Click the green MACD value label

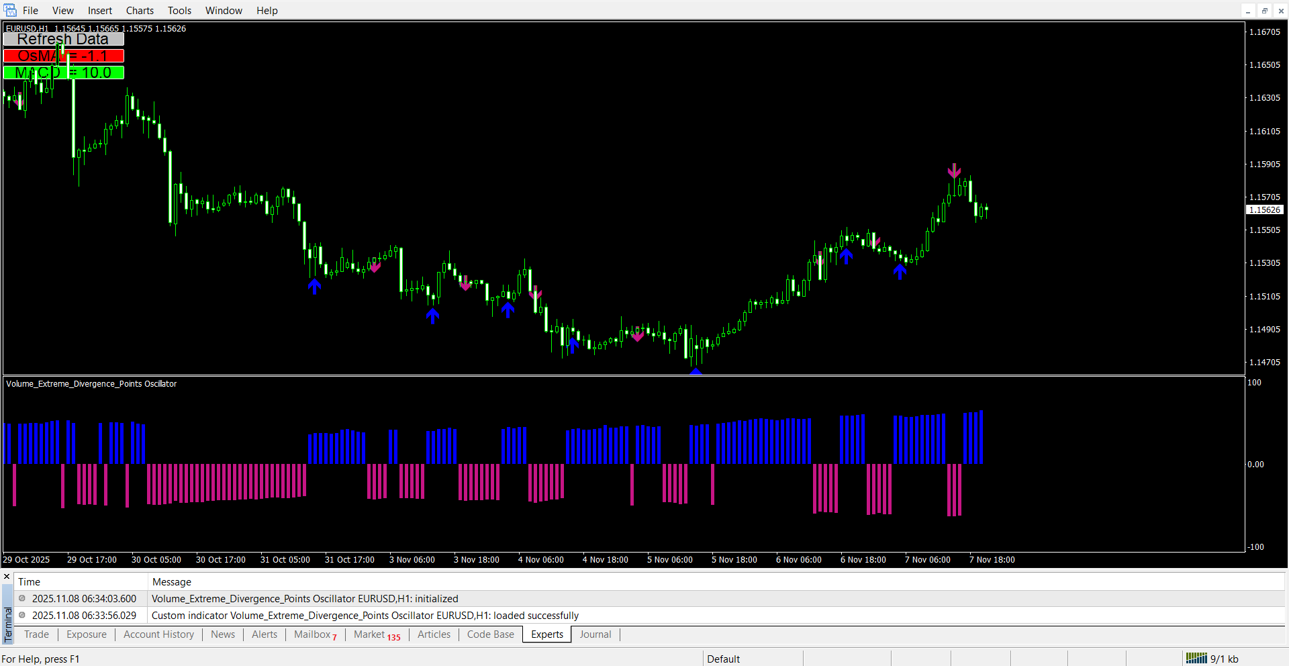(x=64, y=73)
